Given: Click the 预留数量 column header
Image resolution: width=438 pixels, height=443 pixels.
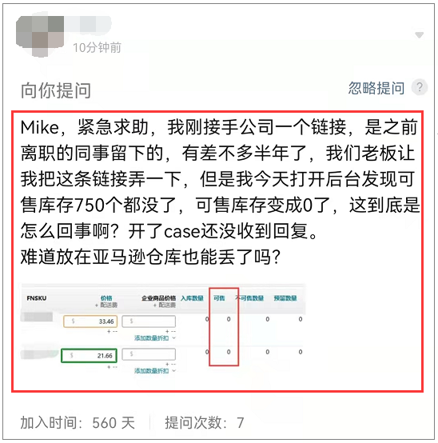Looking at the screenshot, I should 285,298.
